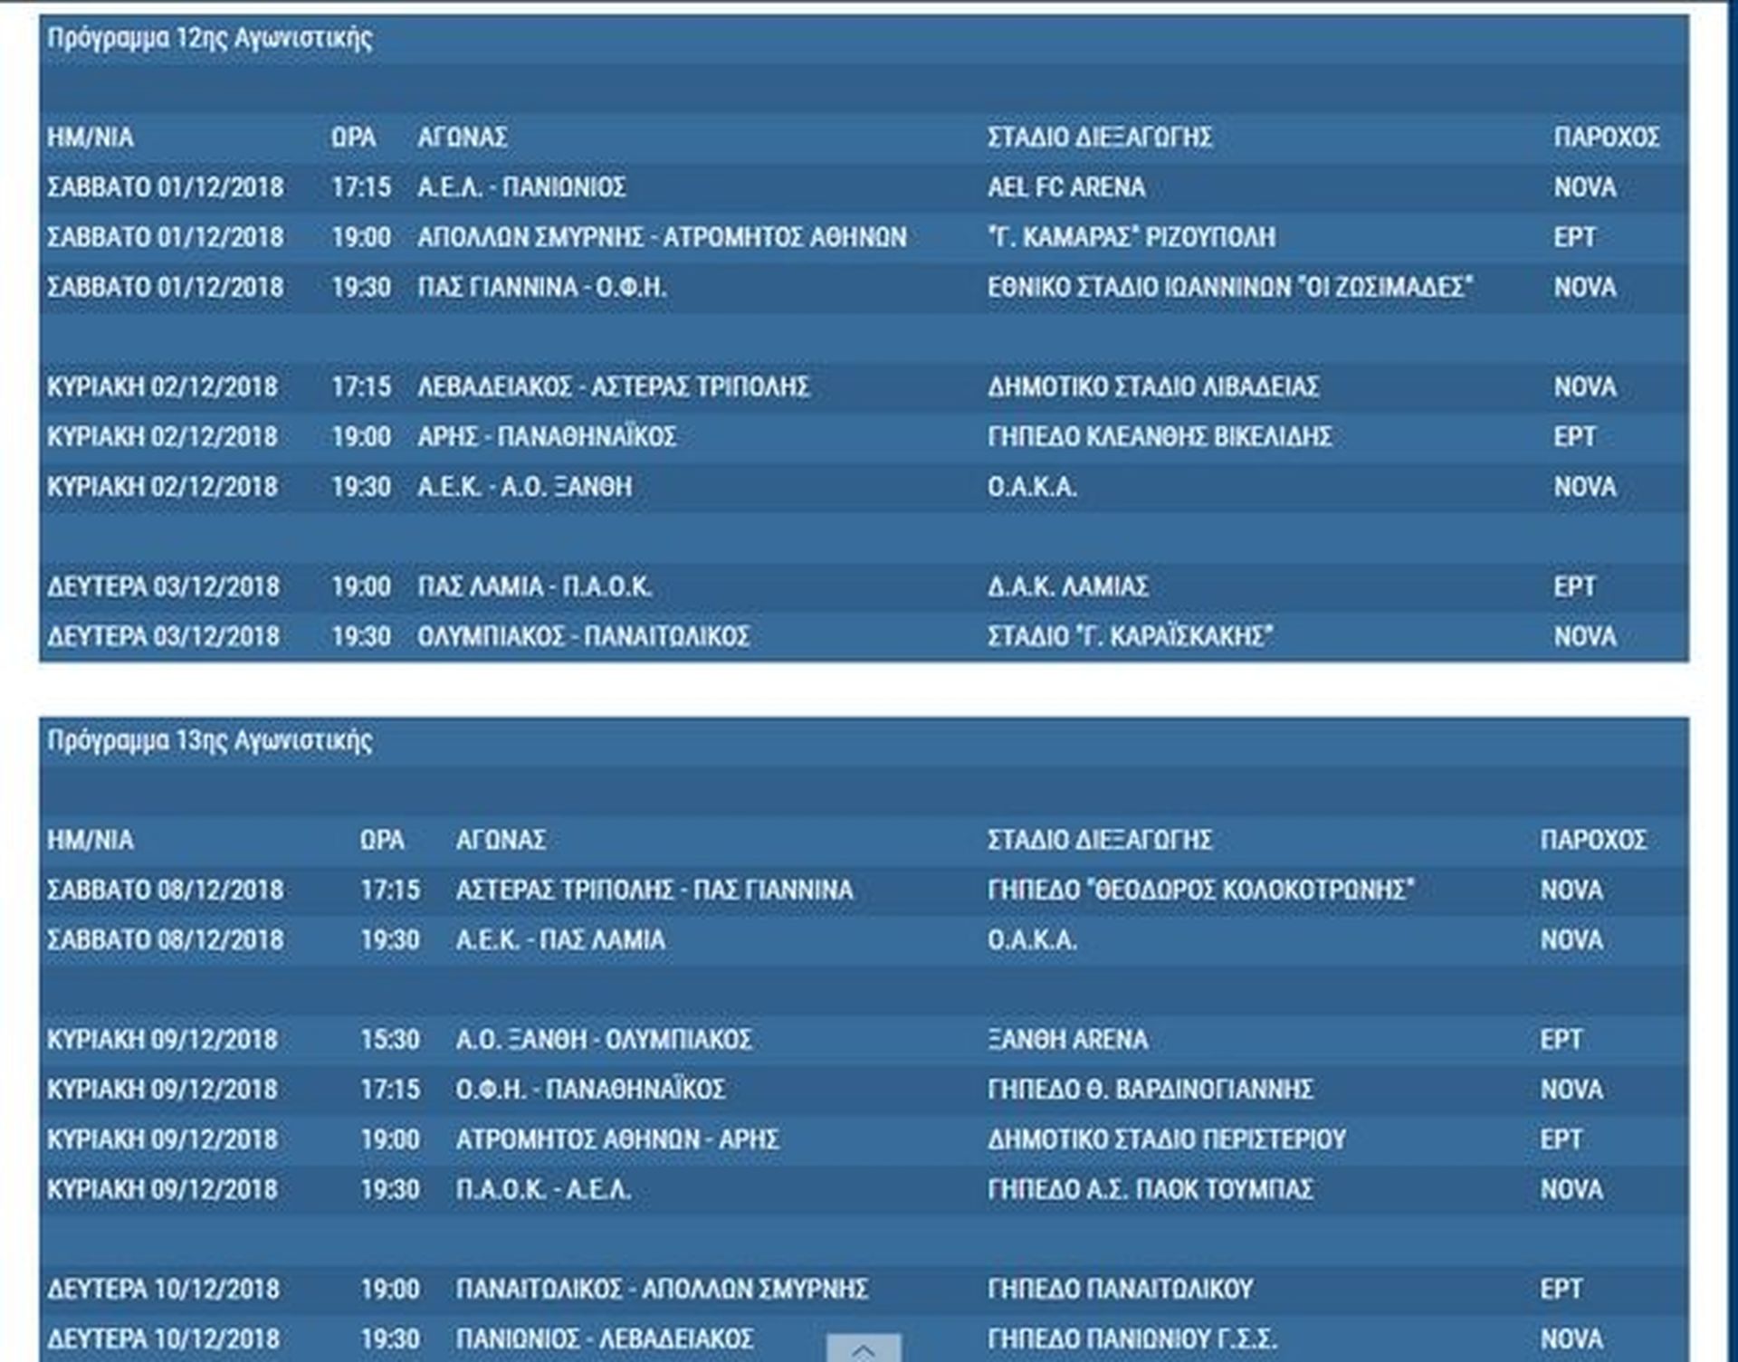Click 'ΣΑΒΒΑΤΟ 01/12/2018' in the Α.Ε.Λ. - ΠΑΝΙΩΝΙΟΣ row
Image resolution: width=1738 pixels, height=1362 pixels.
pyautogui.click(x=166, y=187)
